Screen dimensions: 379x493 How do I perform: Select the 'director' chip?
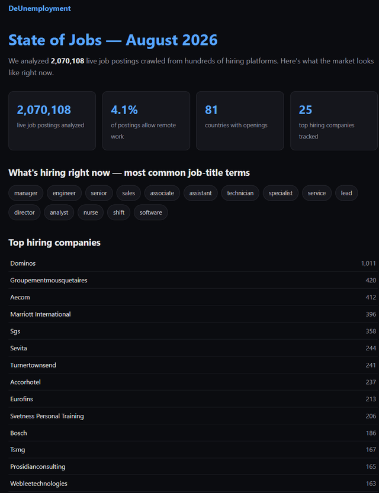coord(24,212)
